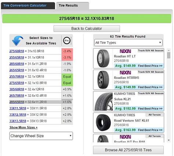Click the diameter (dia.) circle icon
The height and width of the screenshot is (156, 174).
(x=67, y=40)
